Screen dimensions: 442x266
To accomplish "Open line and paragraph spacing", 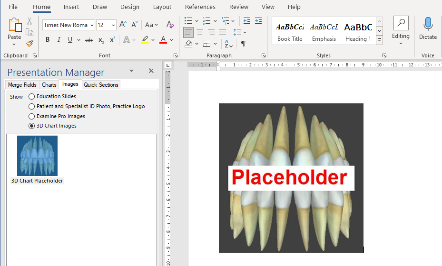I will pos(237,32).
